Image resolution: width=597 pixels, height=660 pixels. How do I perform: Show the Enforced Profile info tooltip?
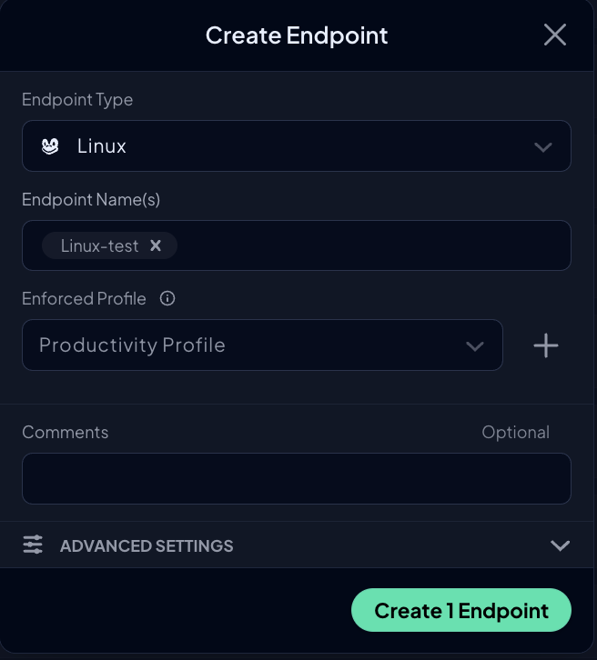click(167, 298)
